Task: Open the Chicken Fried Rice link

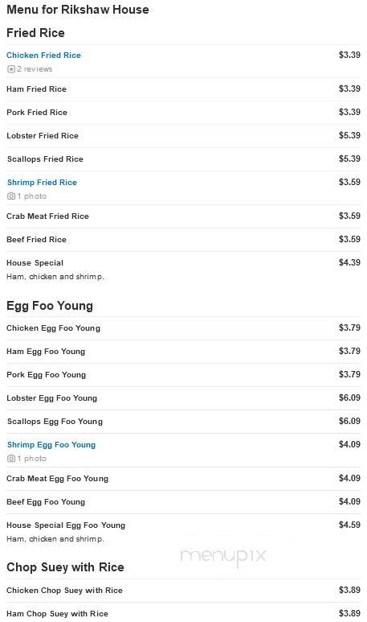Action: [43, 56]
